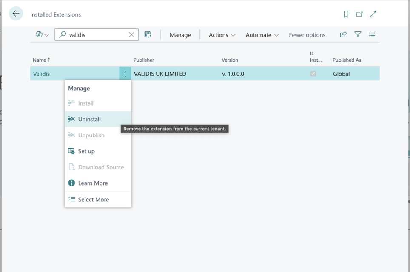The image size is (410, 272).
Task: Click the Published As column header
Action: point(347,60)
